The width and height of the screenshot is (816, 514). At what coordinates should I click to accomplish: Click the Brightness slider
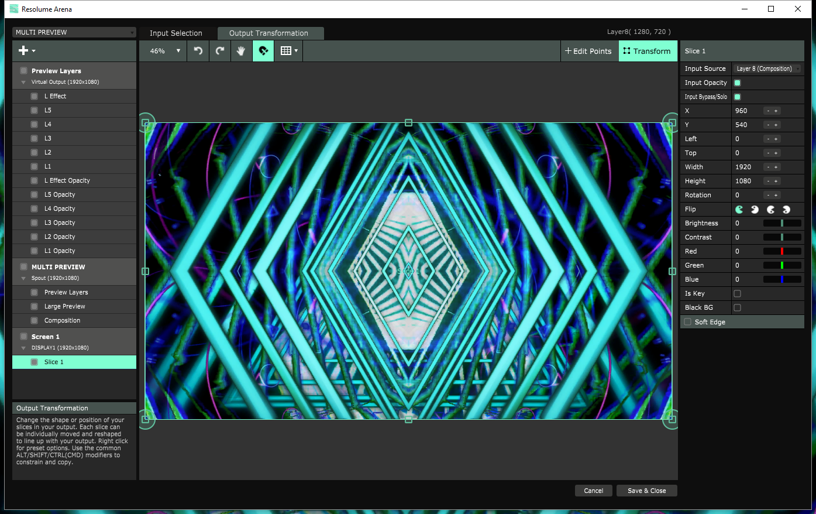[x=782, y=224]
